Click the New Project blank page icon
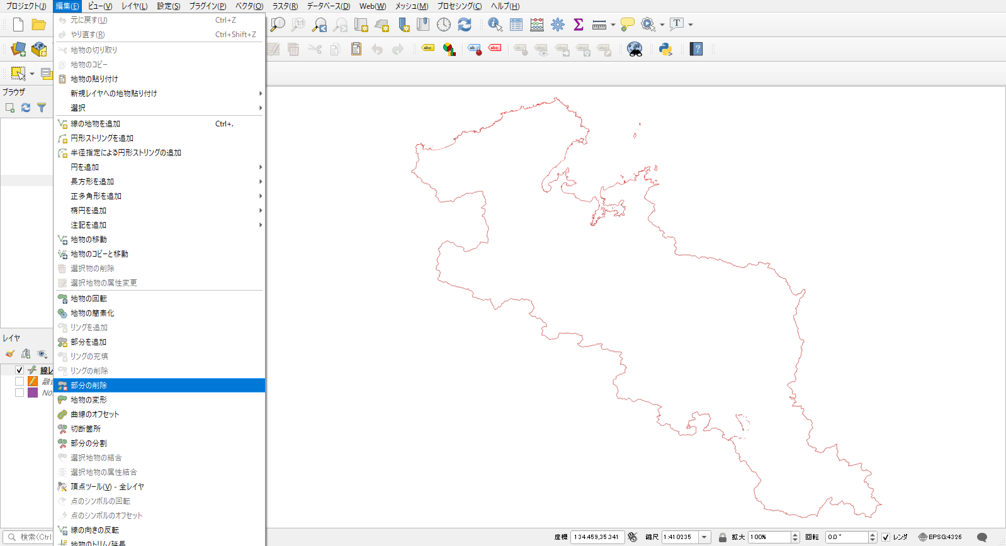Screen dimensions: 1006x546 (18, 25)
